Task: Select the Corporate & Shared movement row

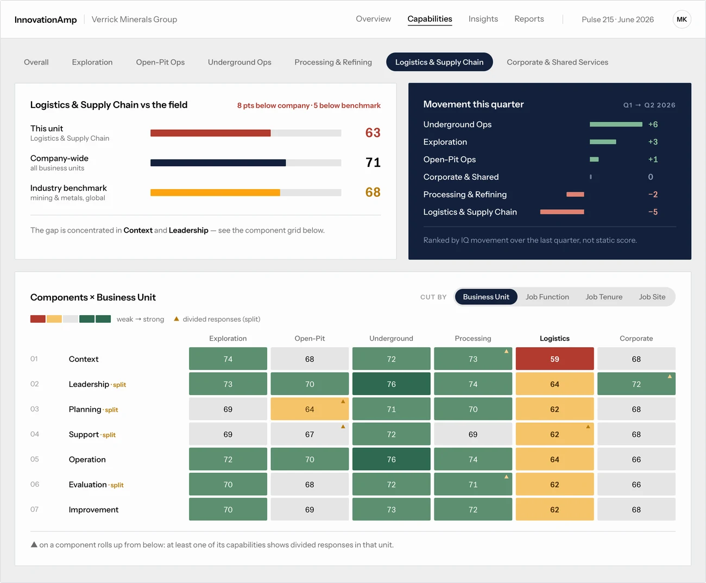Action: tap(550, 177)
